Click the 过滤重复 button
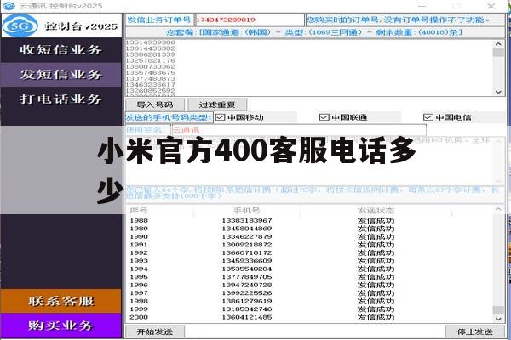This screenshot has height=340, width=511. pyautogui.click(x=217, y=105)
